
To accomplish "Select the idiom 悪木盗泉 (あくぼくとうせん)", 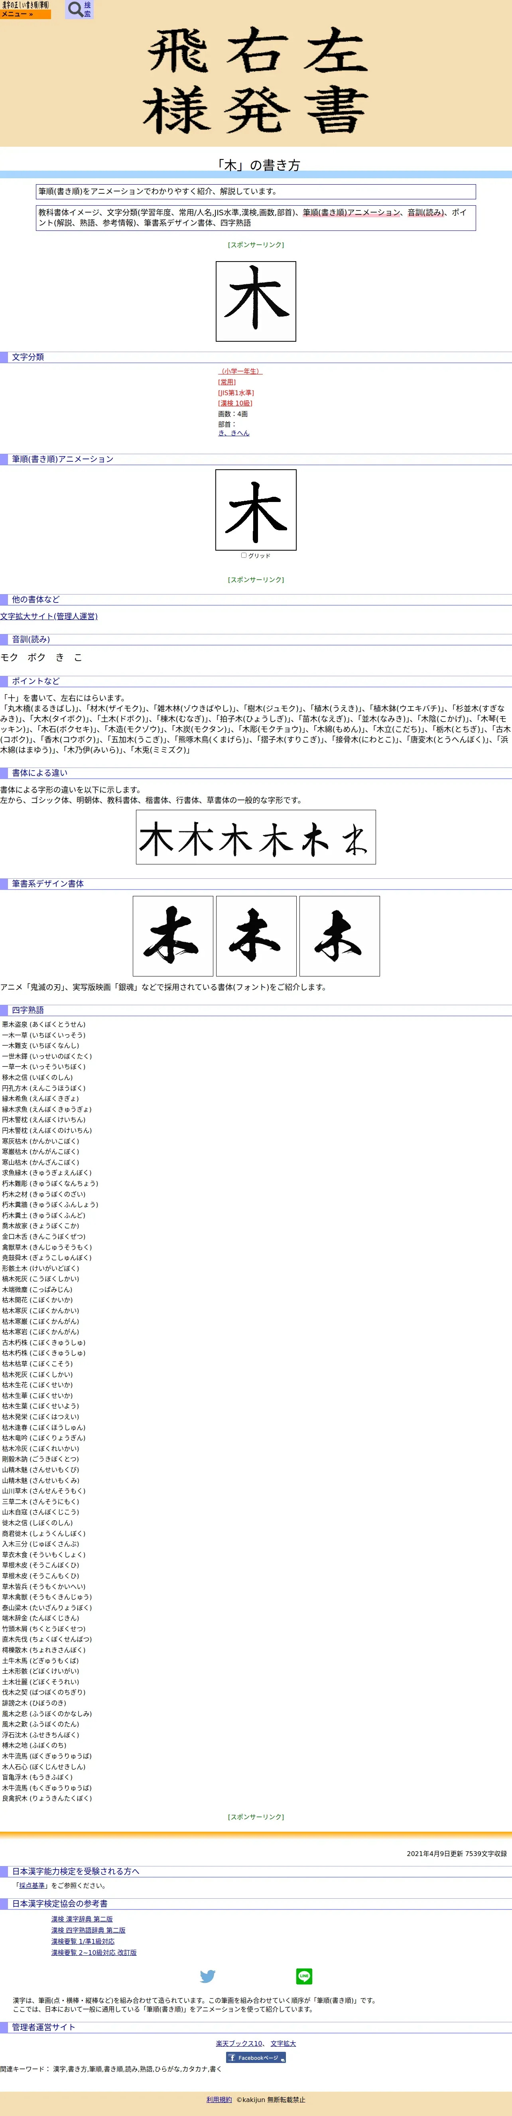I will 43,1024.
